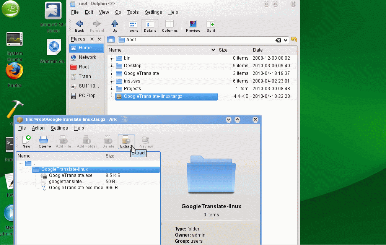The width and height of the screenshot is (386, 245).
Task: Click the Up arrow in Dolphin toolbar
Action: (x=115, y=26)
